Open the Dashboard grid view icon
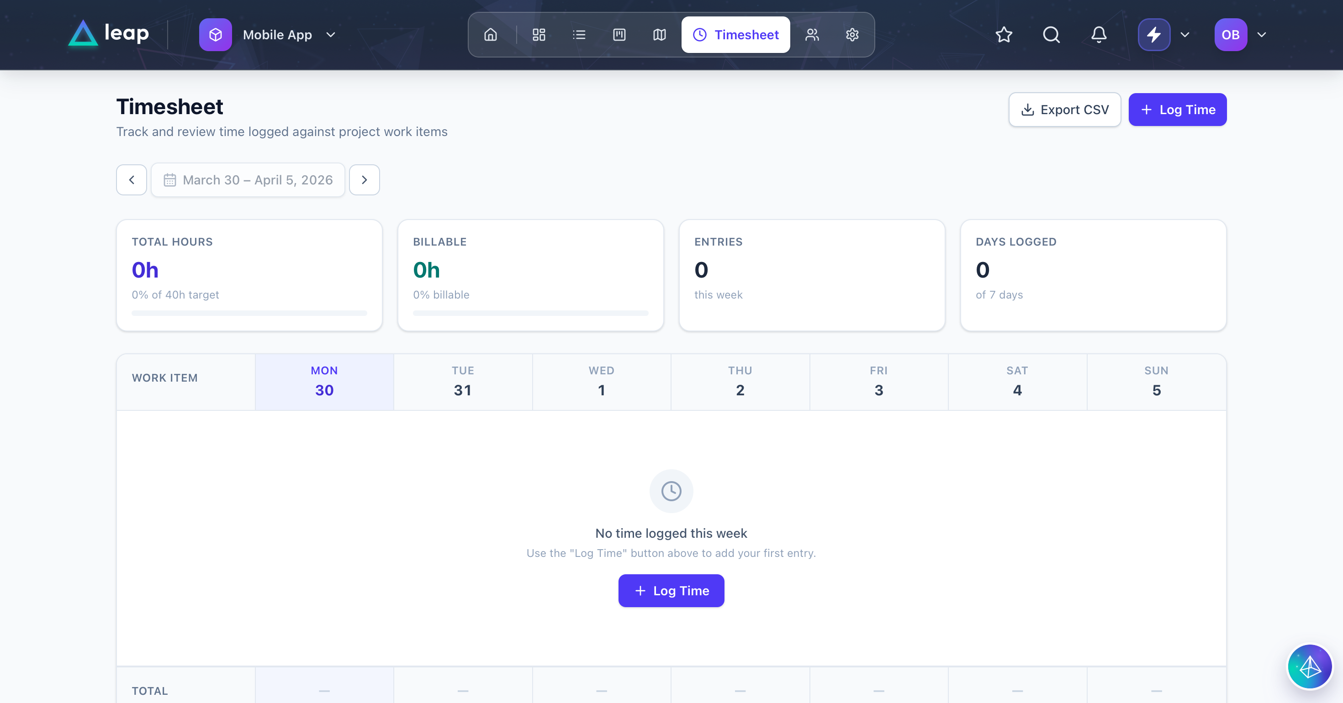Screen dimensions: 1343x703 click(x=539, y=34)
